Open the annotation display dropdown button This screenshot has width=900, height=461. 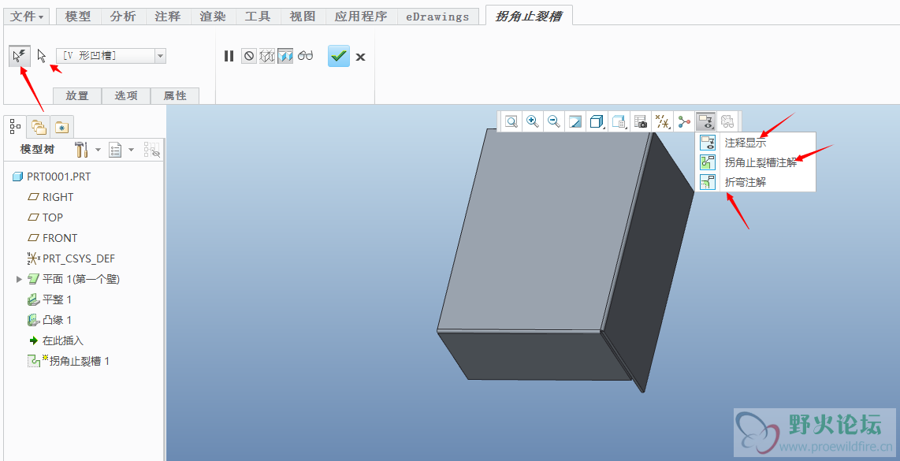pyautogui.click(x=706, y=121)
